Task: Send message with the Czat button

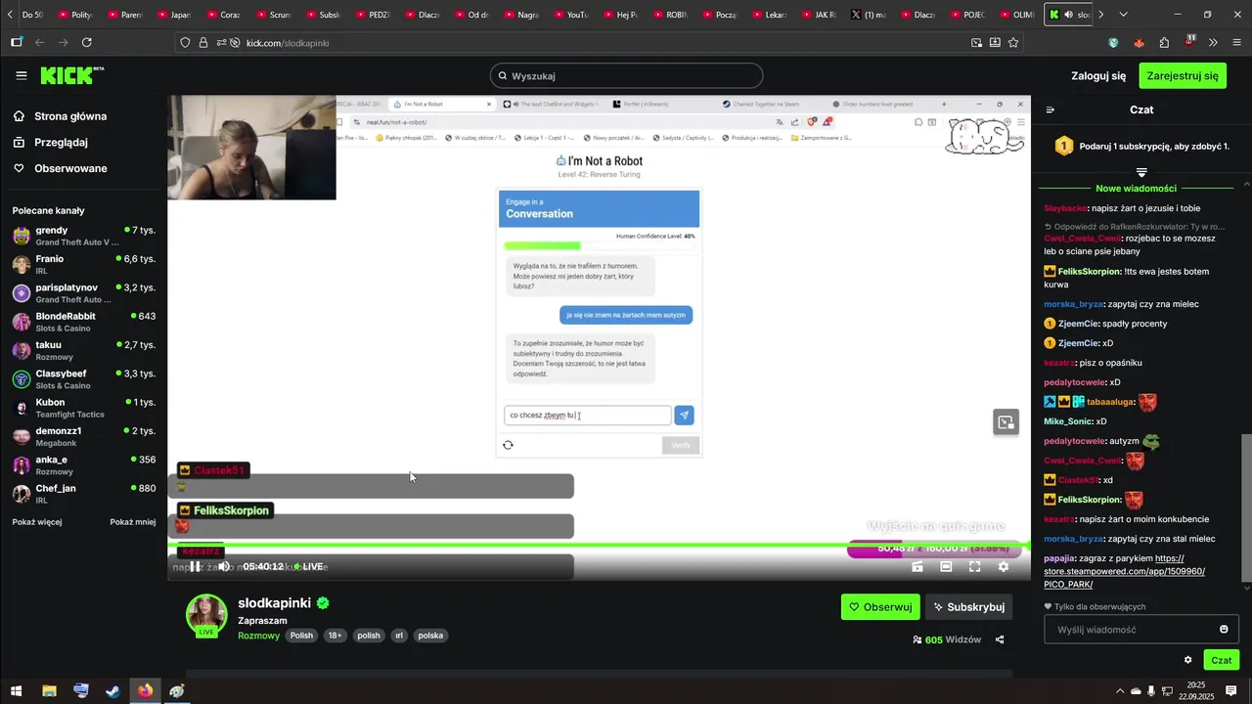Action: point(1222,660)
